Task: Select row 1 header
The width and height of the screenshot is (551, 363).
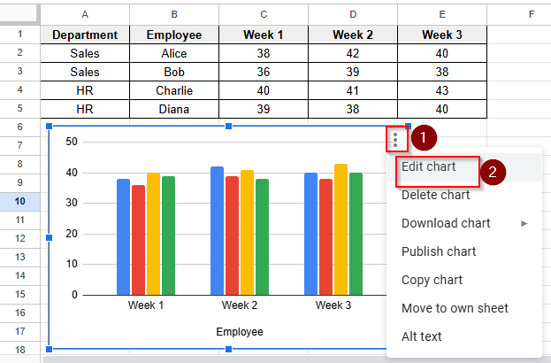Action: (20, 35)
